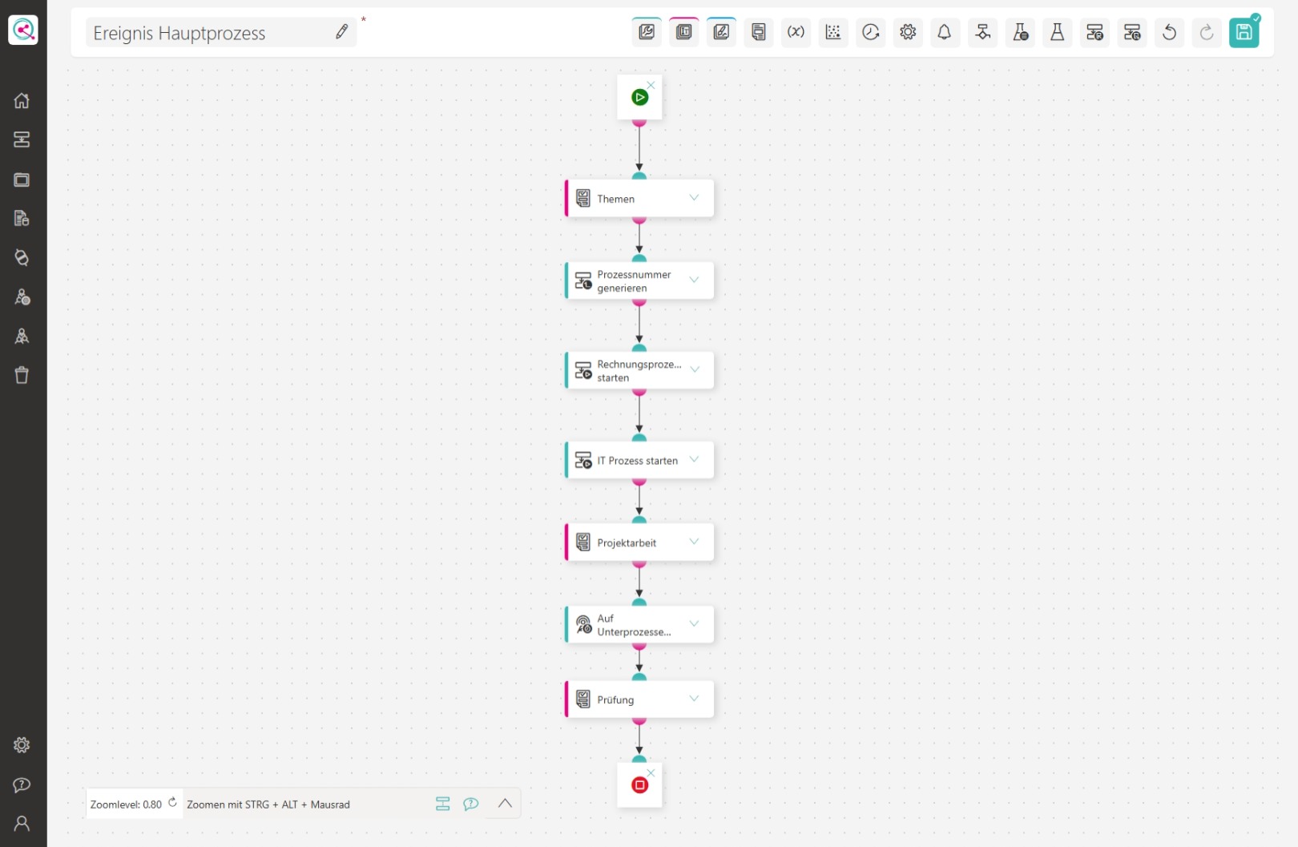Expand the Prozessnummer generieren node chevron

[x=694, y=280]
